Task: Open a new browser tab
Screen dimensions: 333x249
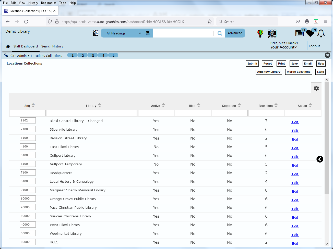Action: (x=64, y=11)
